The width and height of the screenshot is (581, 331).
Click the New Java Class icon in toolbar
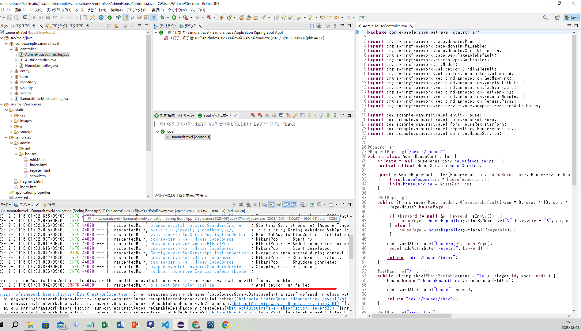coord(229,17)
